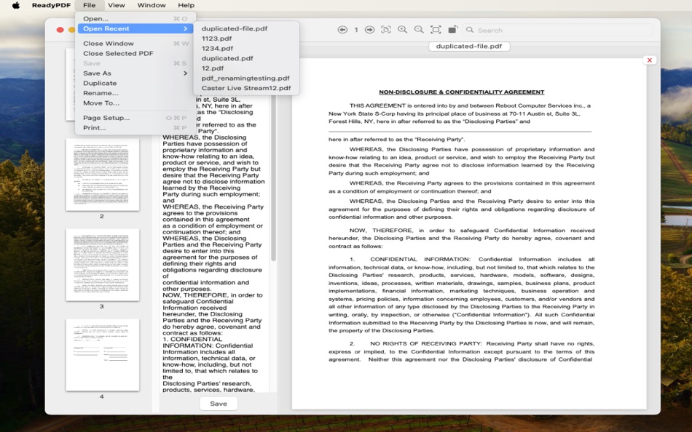The height and width of the screenshot is (432, 692).
Task: Open recent file Caster Live Stream12.pdf
Action: tap(246, 88)
